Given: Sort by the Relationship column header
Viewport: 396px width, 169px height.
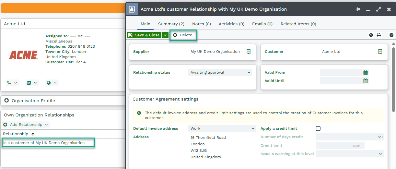Looking at the screenshot, I should [19, 134].
